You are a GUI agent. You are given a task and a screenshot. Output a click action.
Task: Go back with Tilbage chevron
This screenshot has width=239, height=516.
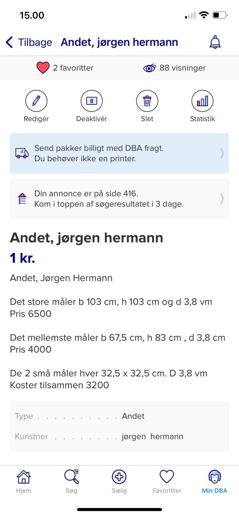pyautogui.click(x=10, y=42)
